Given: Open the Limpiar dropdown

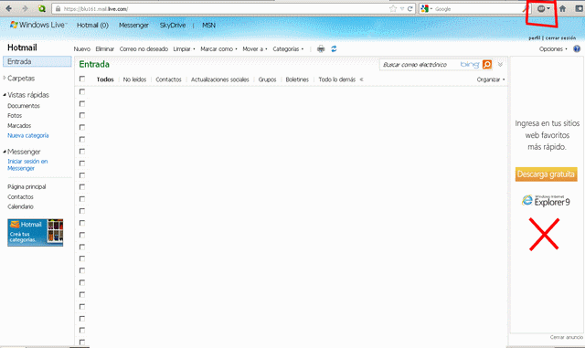Looking at the screenshot, I should 184,48.
